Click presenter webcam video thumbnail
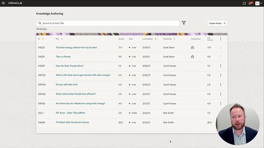 click(x=238, y=124)
